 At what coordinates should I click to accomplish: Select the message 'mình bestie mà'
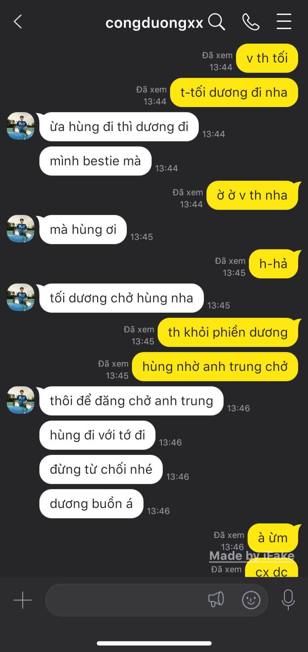96,161
